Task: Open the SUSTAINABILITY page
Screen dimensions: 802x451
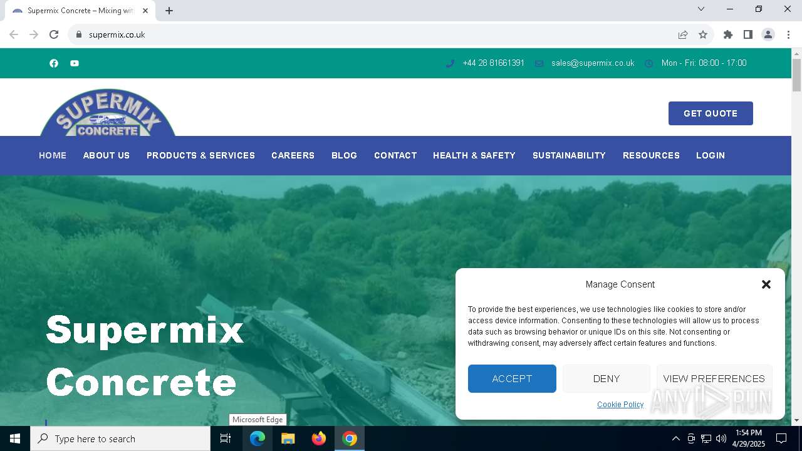Action: coord(569,155)
